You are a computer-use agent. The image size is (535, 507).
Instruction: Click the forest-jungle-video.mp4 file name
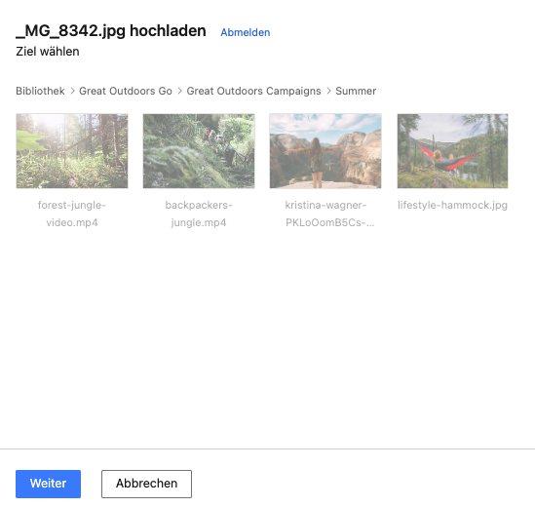(72, 214)
